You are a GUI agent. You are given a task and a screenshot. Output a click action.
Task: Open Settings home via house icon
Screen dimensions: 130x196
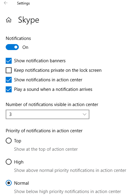click(9, 20)
